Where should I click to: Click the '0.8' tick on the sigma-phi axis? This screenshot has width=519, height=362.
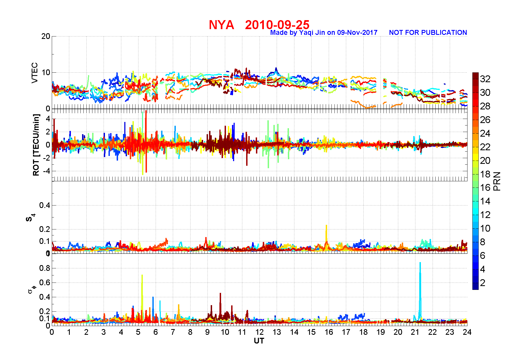point(45,268)
